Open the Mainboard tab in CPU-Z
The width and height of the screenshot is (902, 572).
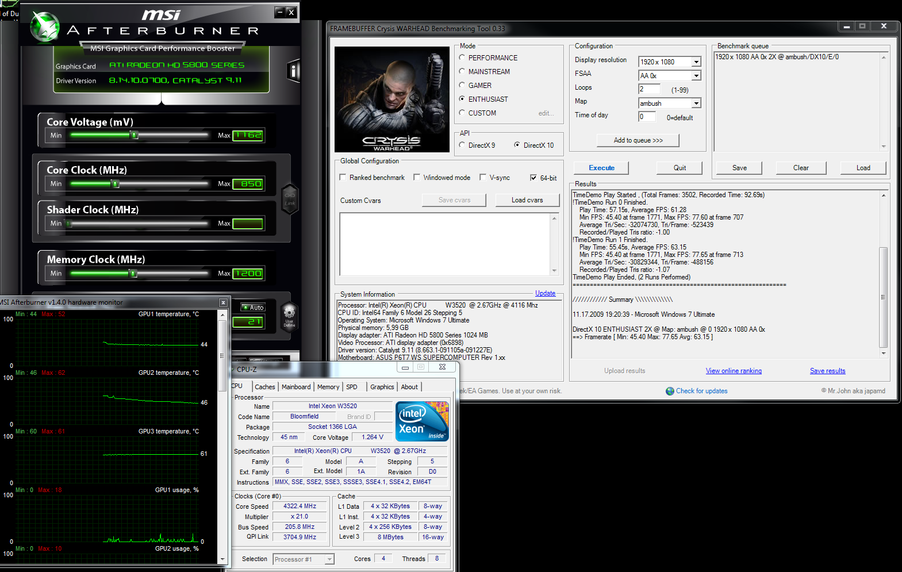[296, 387]
